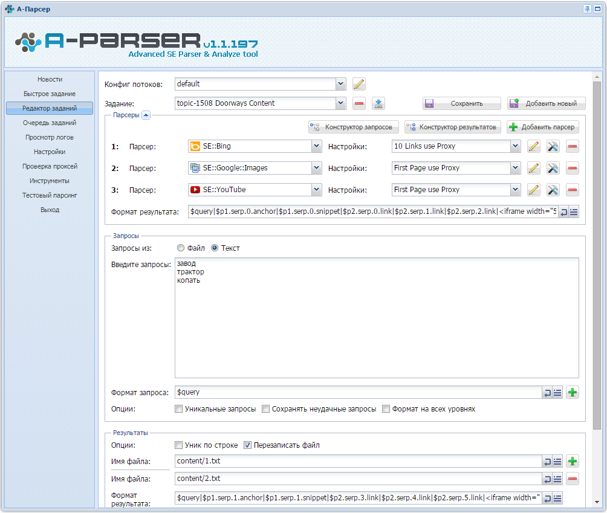Enable Уник по строке checkbox
The height and width of the screenshot is (513, 607).
(x=178, y=445)
